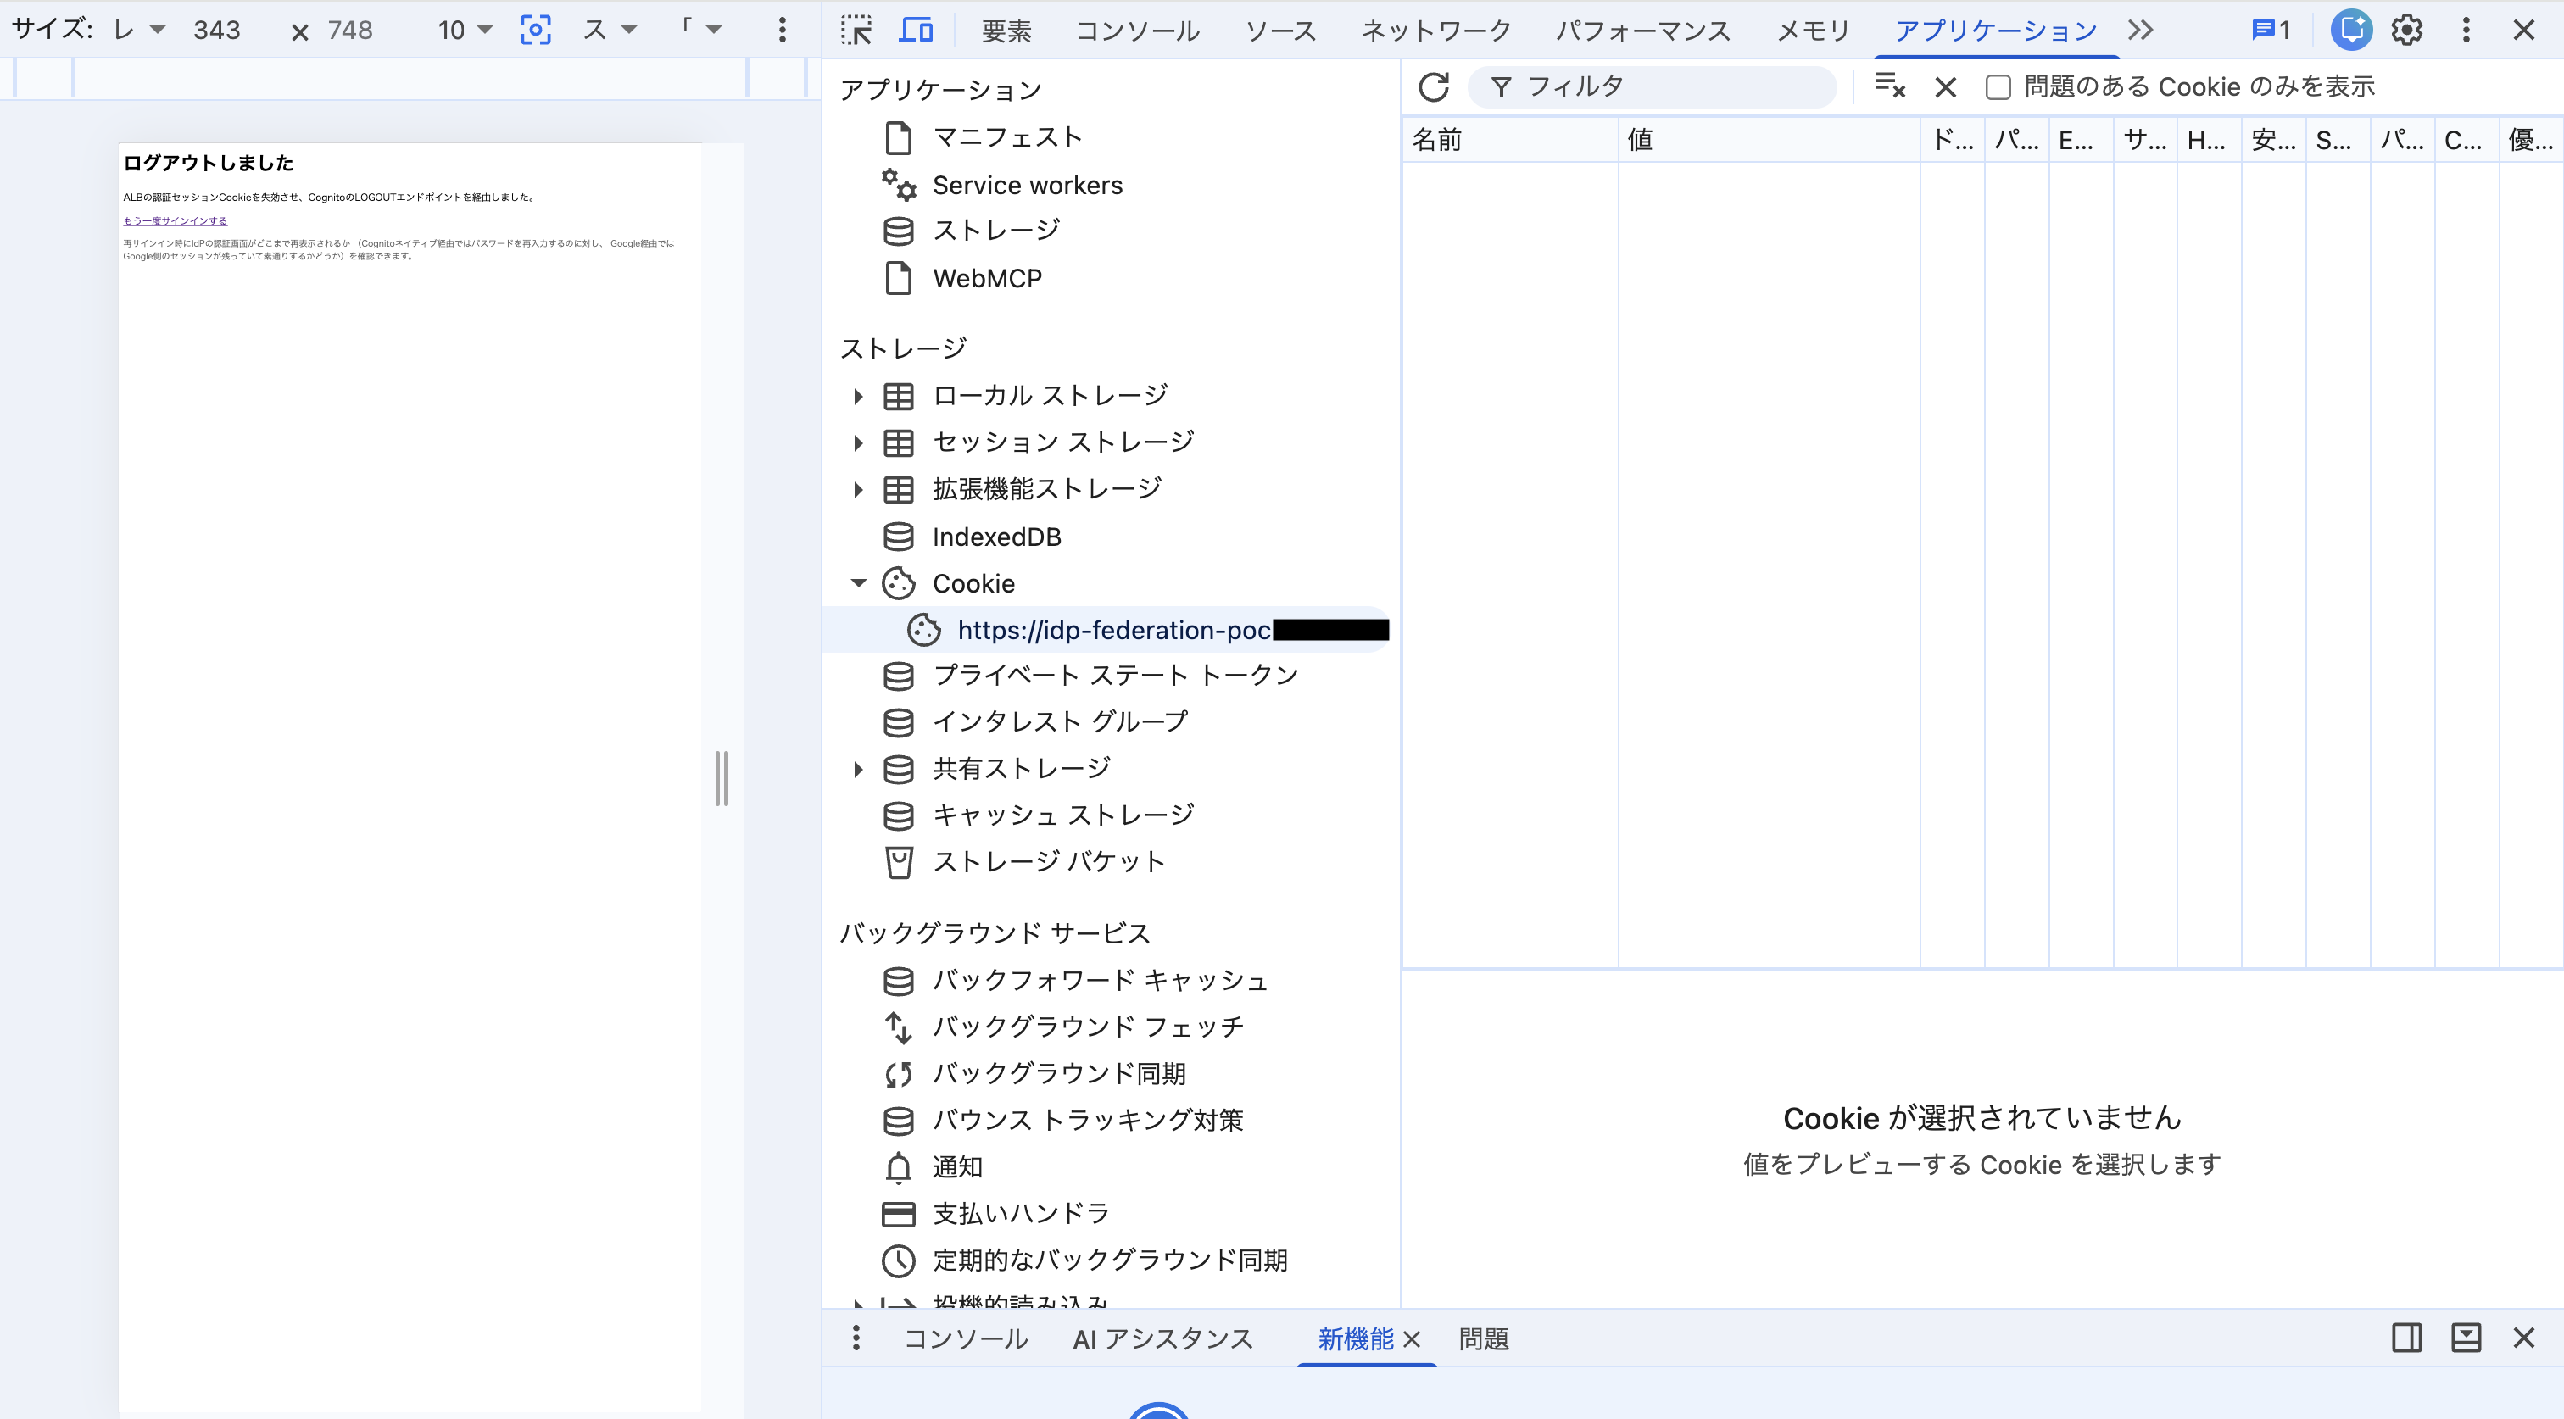Open ストレージ バケット
The height and width of the screenshot is (1419, 2564).
pos(1048,862)
